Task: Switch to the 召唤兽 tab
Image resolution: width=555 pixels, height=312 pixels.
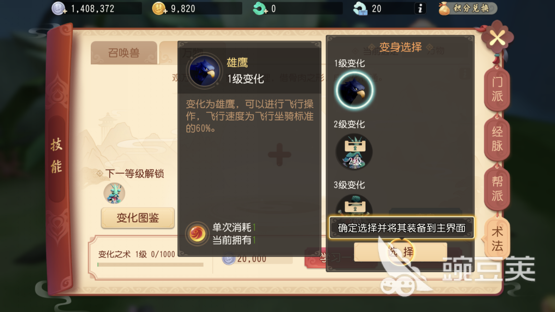Action: click(x=124, y=53)
